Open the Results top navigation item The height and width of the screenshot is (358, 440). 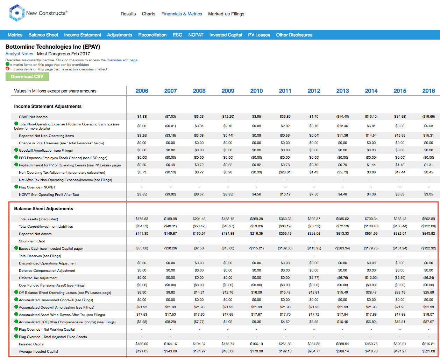coord(128,14)
